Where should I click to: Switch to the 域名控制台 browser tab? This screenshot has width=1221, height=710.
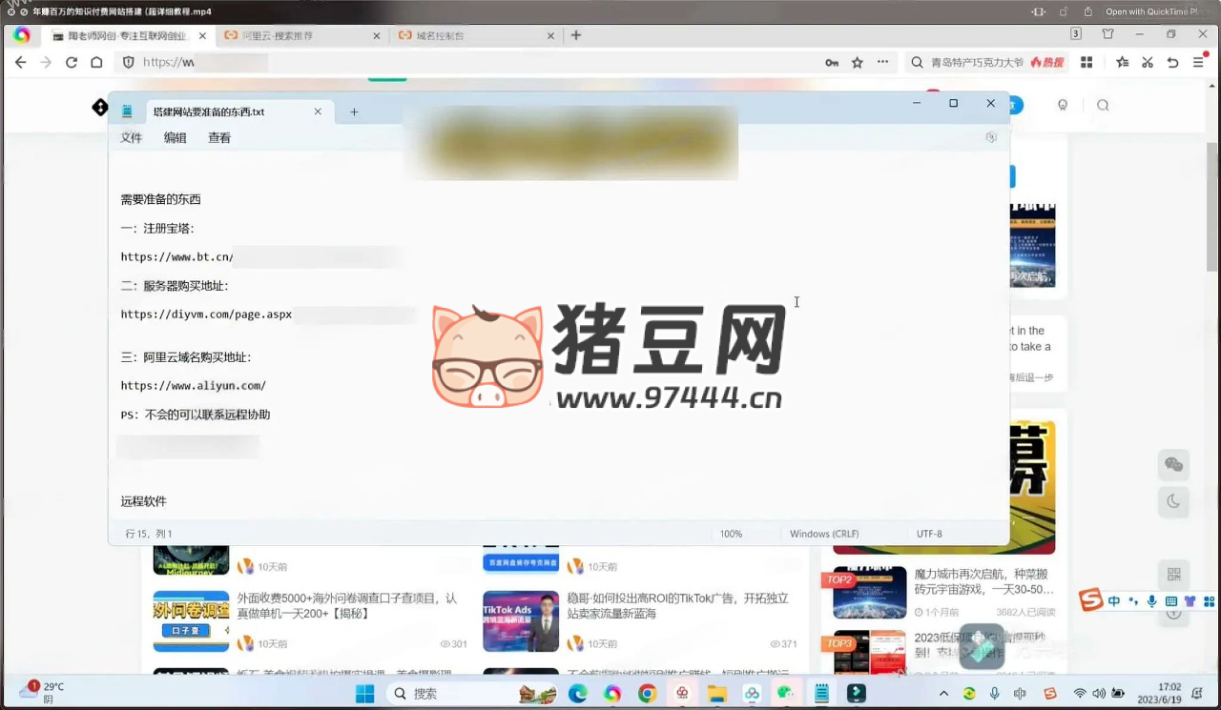[466, 35]
